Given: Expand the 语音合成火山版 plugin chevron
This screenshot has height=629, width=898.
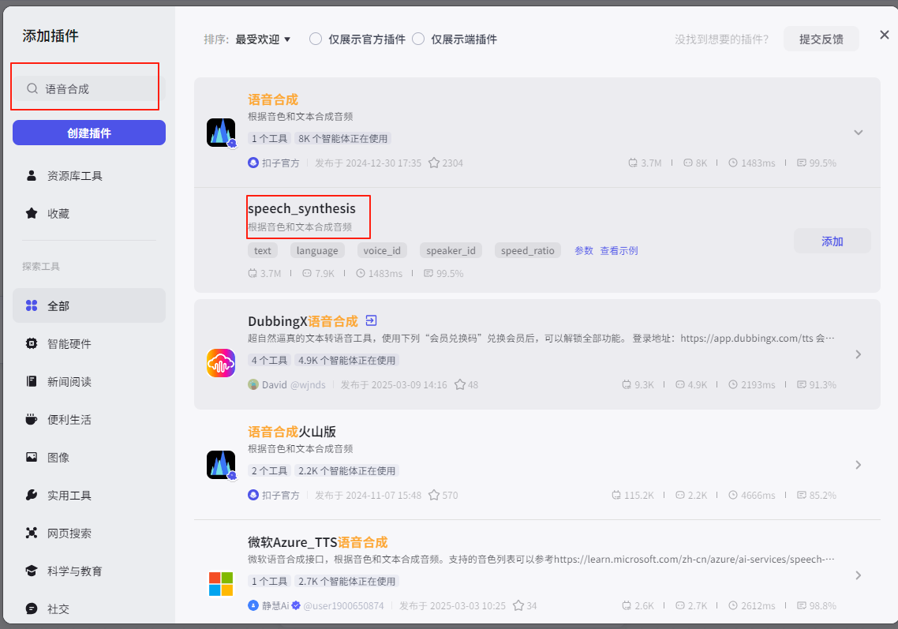Looking at the screenshot, I should point(858,465).
